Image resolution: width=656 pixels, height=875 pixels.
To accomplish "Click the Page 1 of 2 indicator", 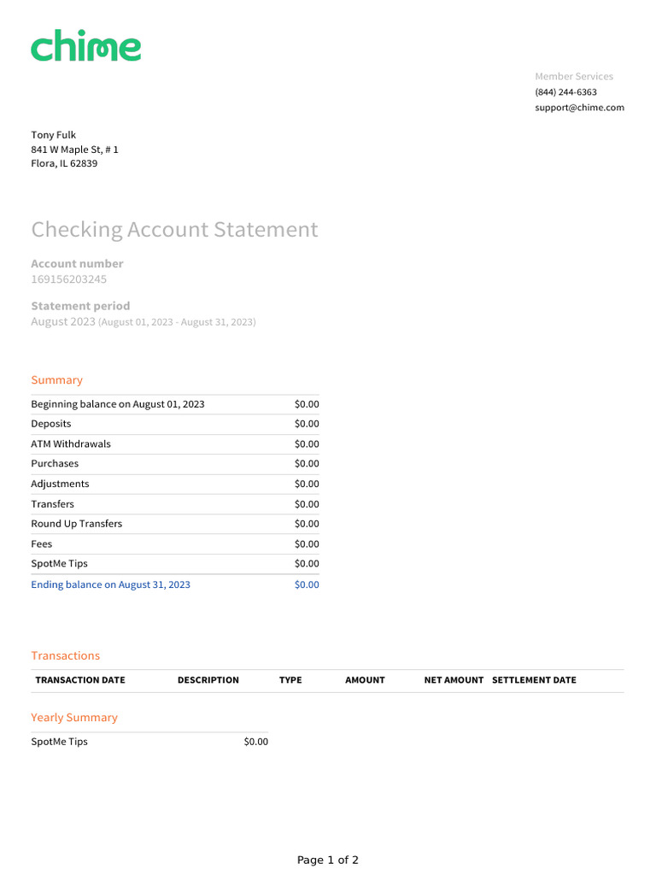I will (328, 860).
